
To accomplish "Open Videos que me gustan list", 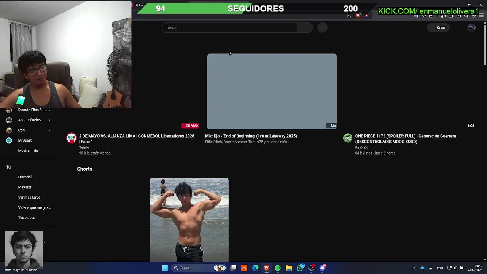I will (x=34, y=207).
